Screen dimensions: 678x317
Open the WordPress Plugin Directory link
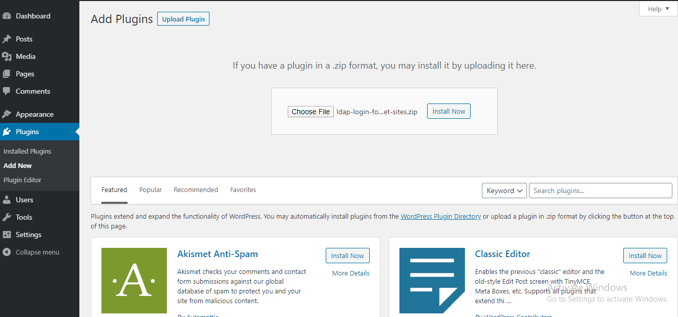click(x=440, y=216)
